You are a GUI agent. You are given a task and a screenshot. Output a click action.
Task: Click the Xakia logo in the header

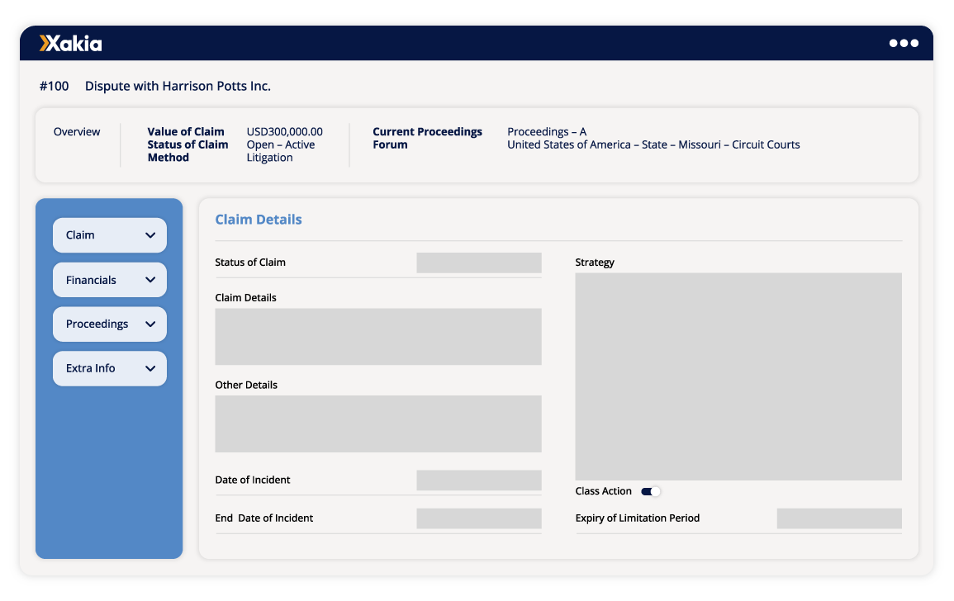pos(70,43)
